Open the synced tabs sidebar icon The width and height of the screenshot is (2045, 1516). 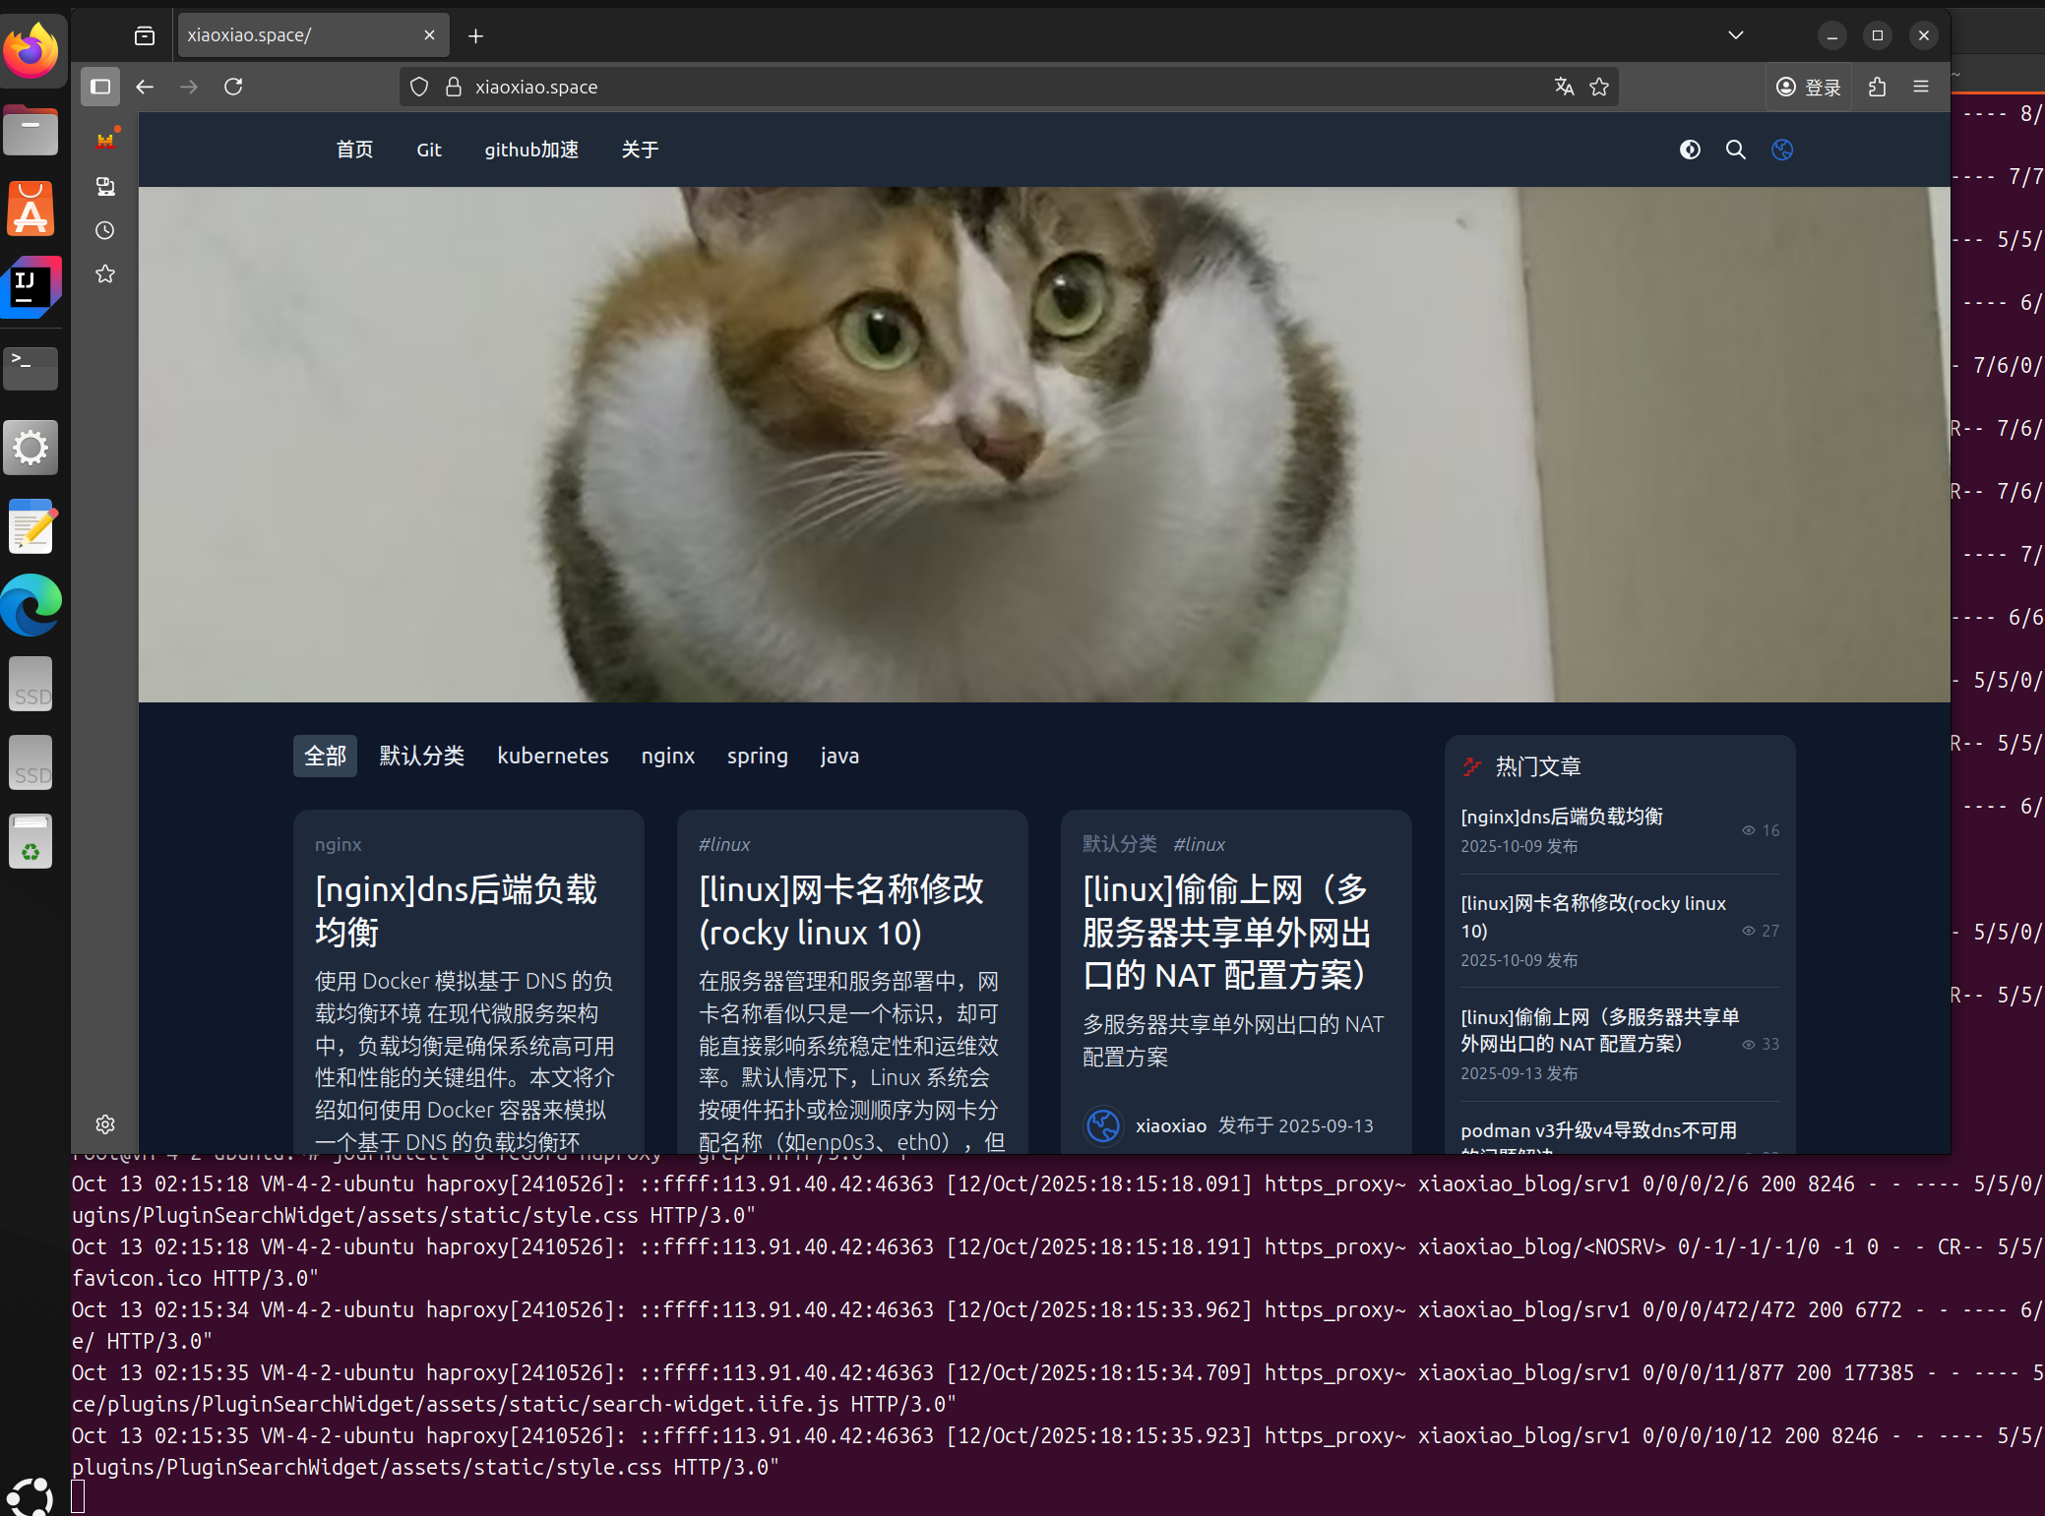pos(105,187)
